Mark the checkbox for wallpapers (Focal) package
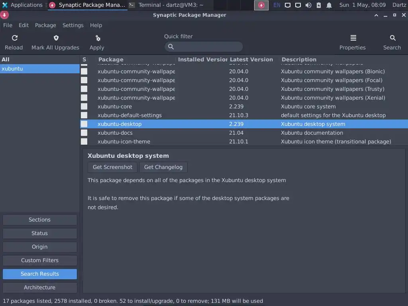Image resolution: width=408 pixels, height=306 pixels. click(x=84, y=80)
